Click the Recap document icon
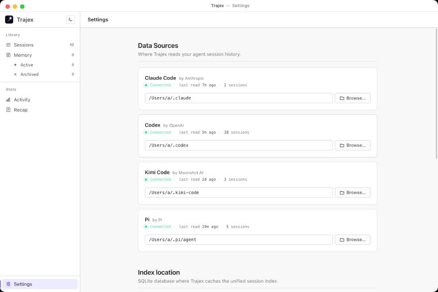Screen dimensions: 438x292 8,110
